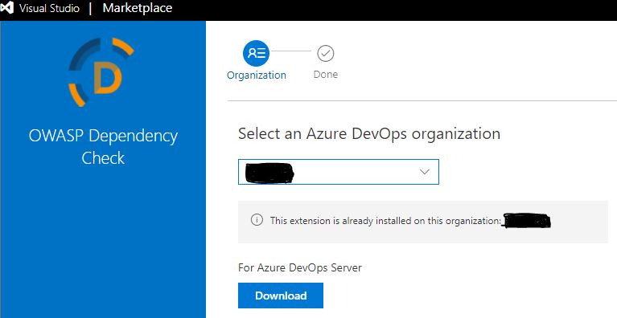Open the Visual Studio home link
This screenshot has width=617, height=318.
click(x=49, y=8)
